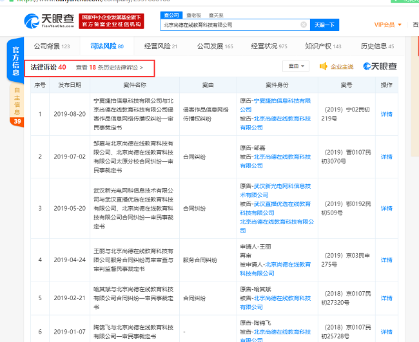Clear the search box with the X icon
The height and width of the screenshot is (342, 419).
304,24
